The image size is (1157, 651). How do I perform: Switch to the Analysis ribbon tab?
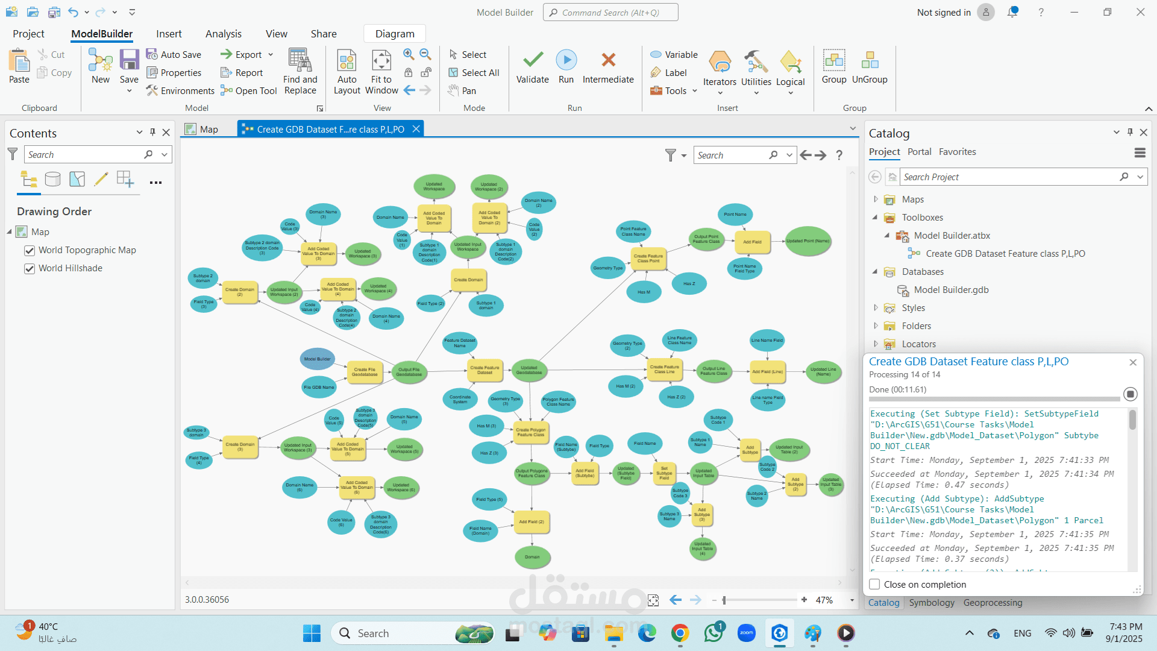point(224,34)
